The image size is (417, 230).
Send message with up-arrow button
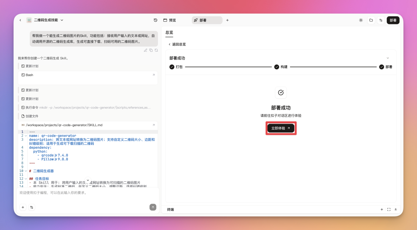(153, 207)
